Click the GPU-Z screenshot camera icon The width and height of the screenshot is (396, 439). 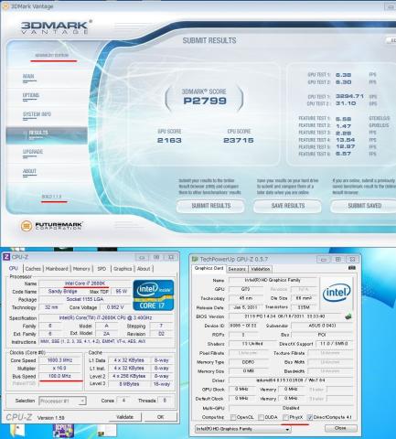coord(352,268)
